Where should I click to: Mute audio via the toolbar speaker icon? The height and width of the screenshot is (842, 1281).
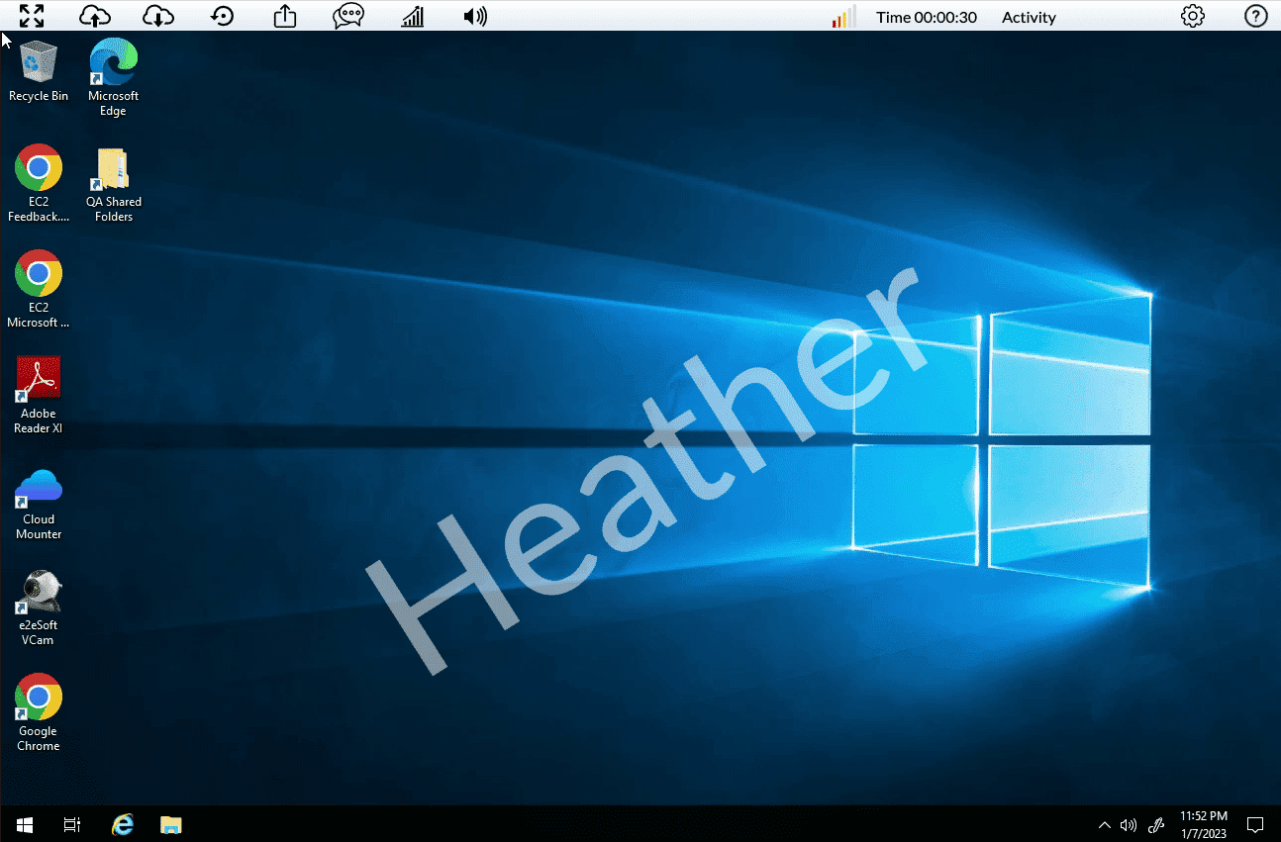coord(475,16)
